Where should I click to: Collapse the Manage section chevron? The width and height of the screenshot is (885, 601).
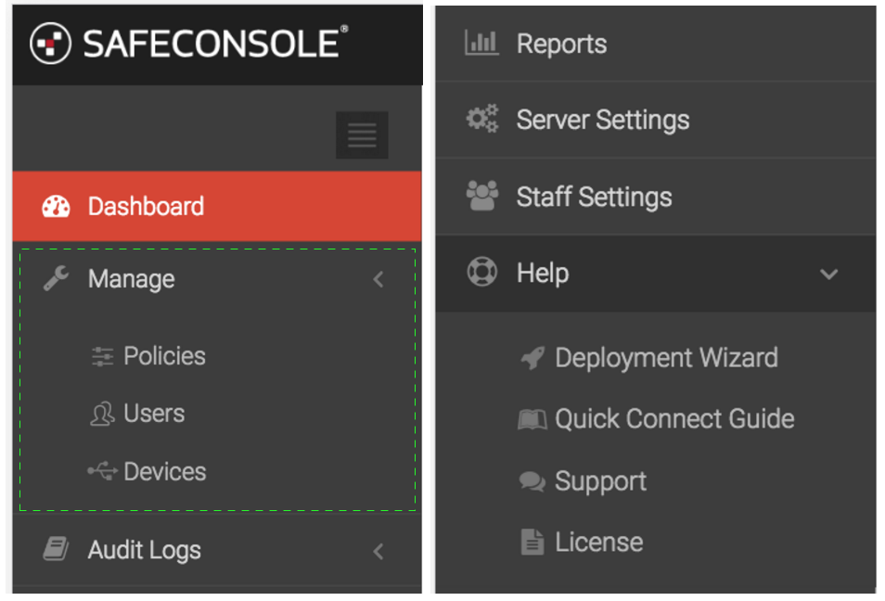pyautogui.click(x=378, y=279)
